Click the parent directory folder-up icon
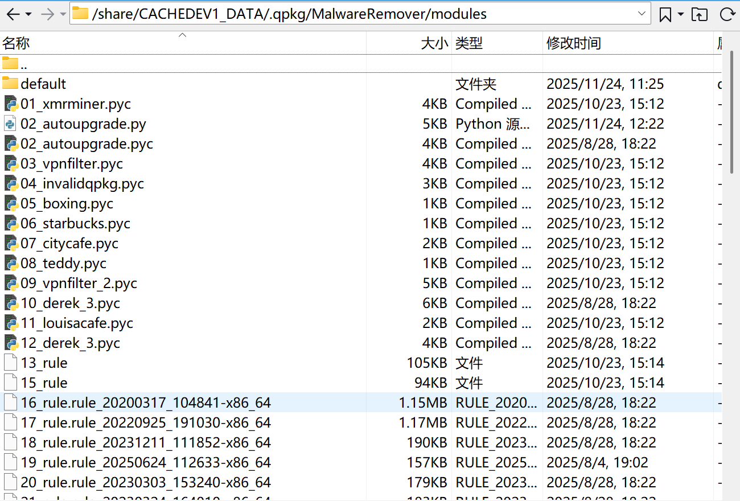Screen dimensions: 740x501 coord(699,14)
